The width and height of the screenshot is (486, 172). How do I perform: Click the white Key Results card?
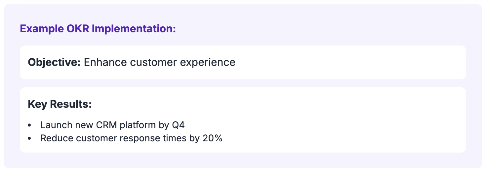point(243,120)
